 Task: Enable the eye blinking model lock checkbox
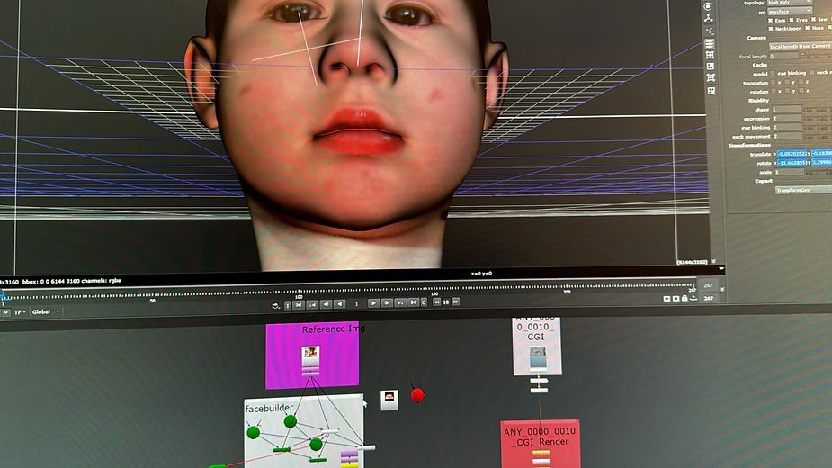pyautogui.click(x=773, y=73)
